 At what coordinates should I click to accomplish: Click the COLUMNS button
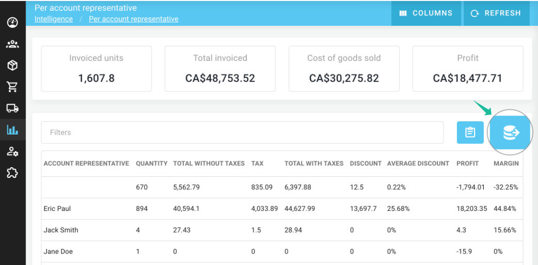(x=426, y=13)
